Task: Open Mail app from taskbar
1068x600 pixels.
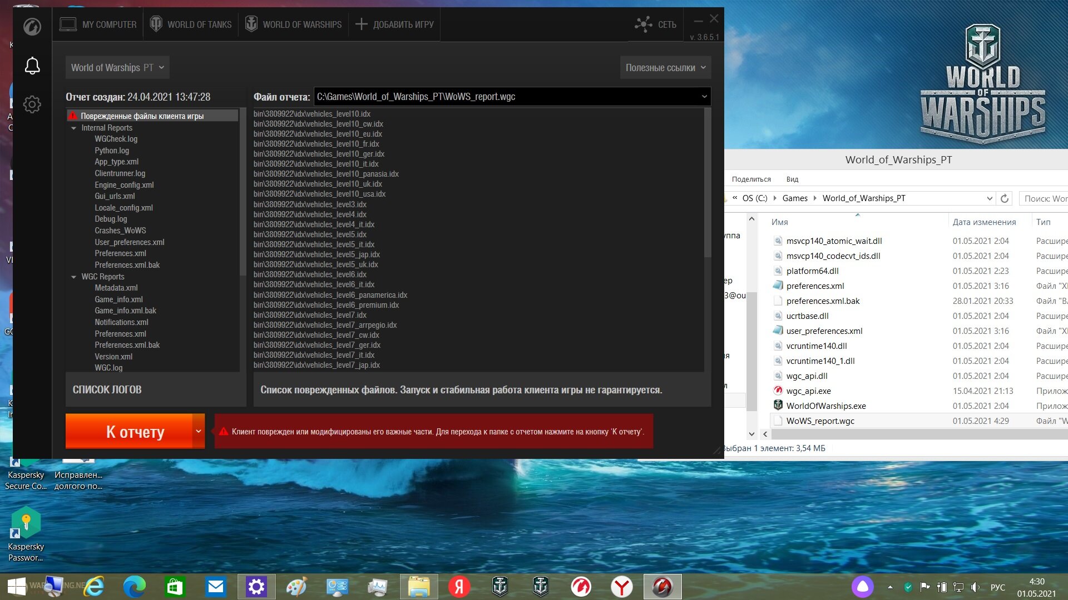Action: pyautogui.click(x=215, y=587)
